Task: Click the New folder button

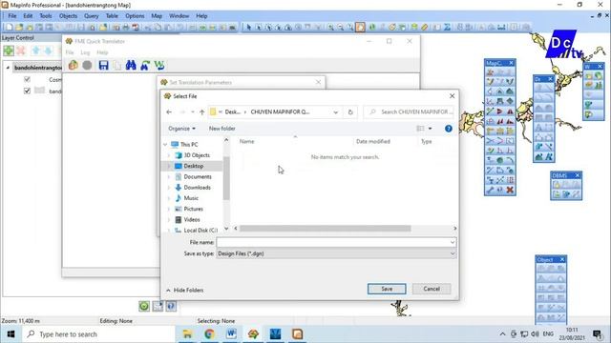Action: click(x=221, y=129)
